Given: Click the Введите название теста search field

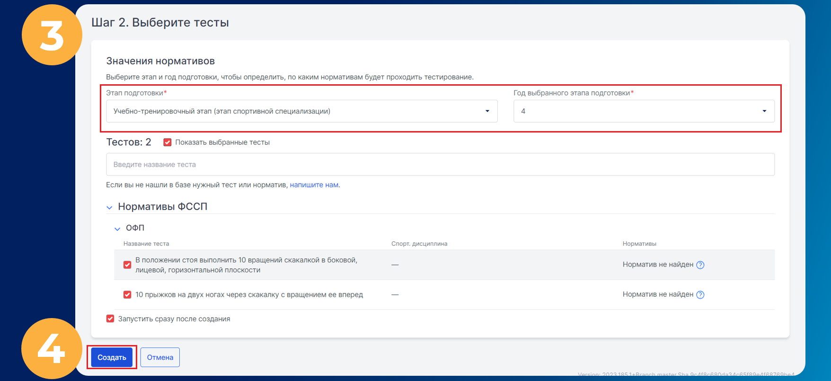Looking at the screenshot, I should point(440,164).
